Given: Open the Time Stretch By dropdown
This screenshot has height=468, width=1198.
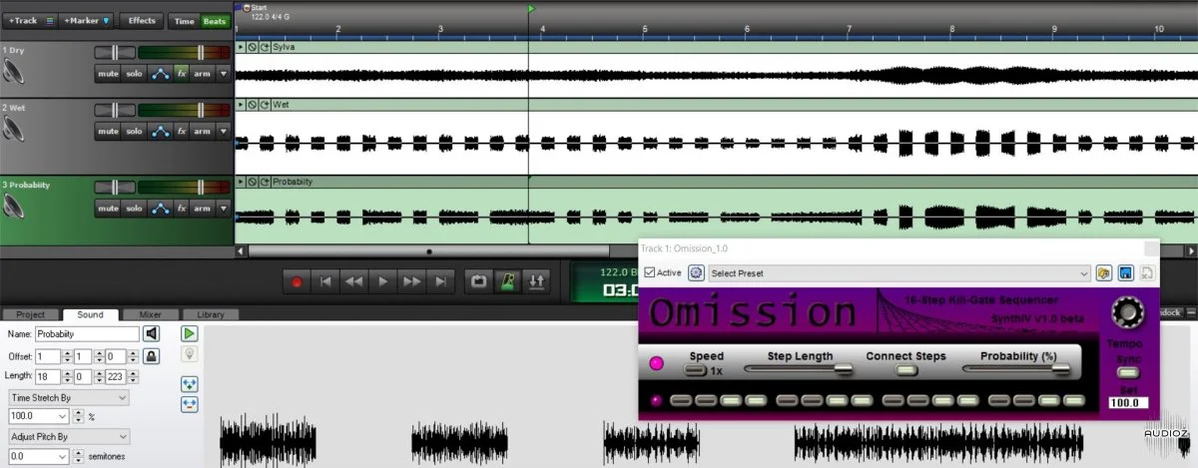Looking at the screenshot, I should click(68, 397).
